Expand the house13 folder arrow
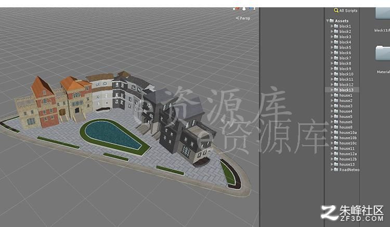 pyautogui.click(x=332, y=164)
